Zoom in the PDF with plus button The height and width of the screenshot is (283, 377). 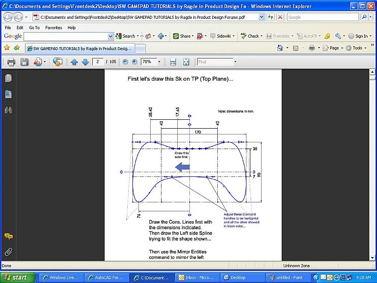134,62
